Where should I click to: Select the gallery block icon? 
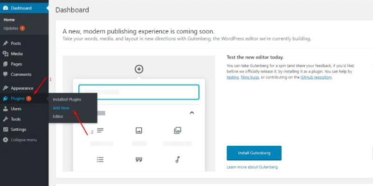[x=178, y=130]
